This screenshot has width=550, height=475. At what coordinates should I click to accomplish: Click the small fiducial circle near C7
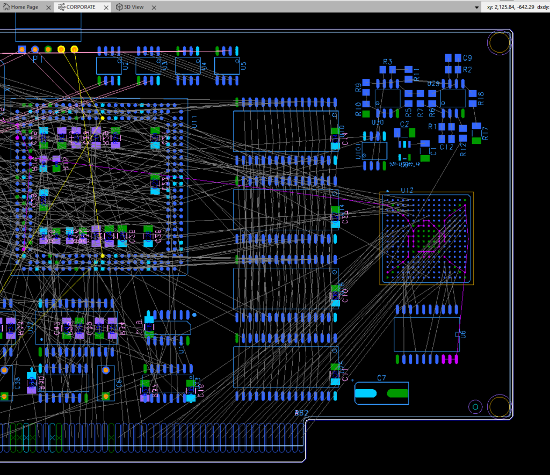tap(475, 406)
